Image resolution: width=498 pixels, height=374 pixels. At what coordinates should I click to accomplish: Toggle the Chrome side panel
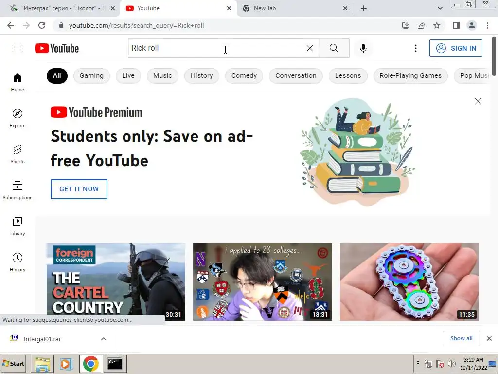[456, 25]
